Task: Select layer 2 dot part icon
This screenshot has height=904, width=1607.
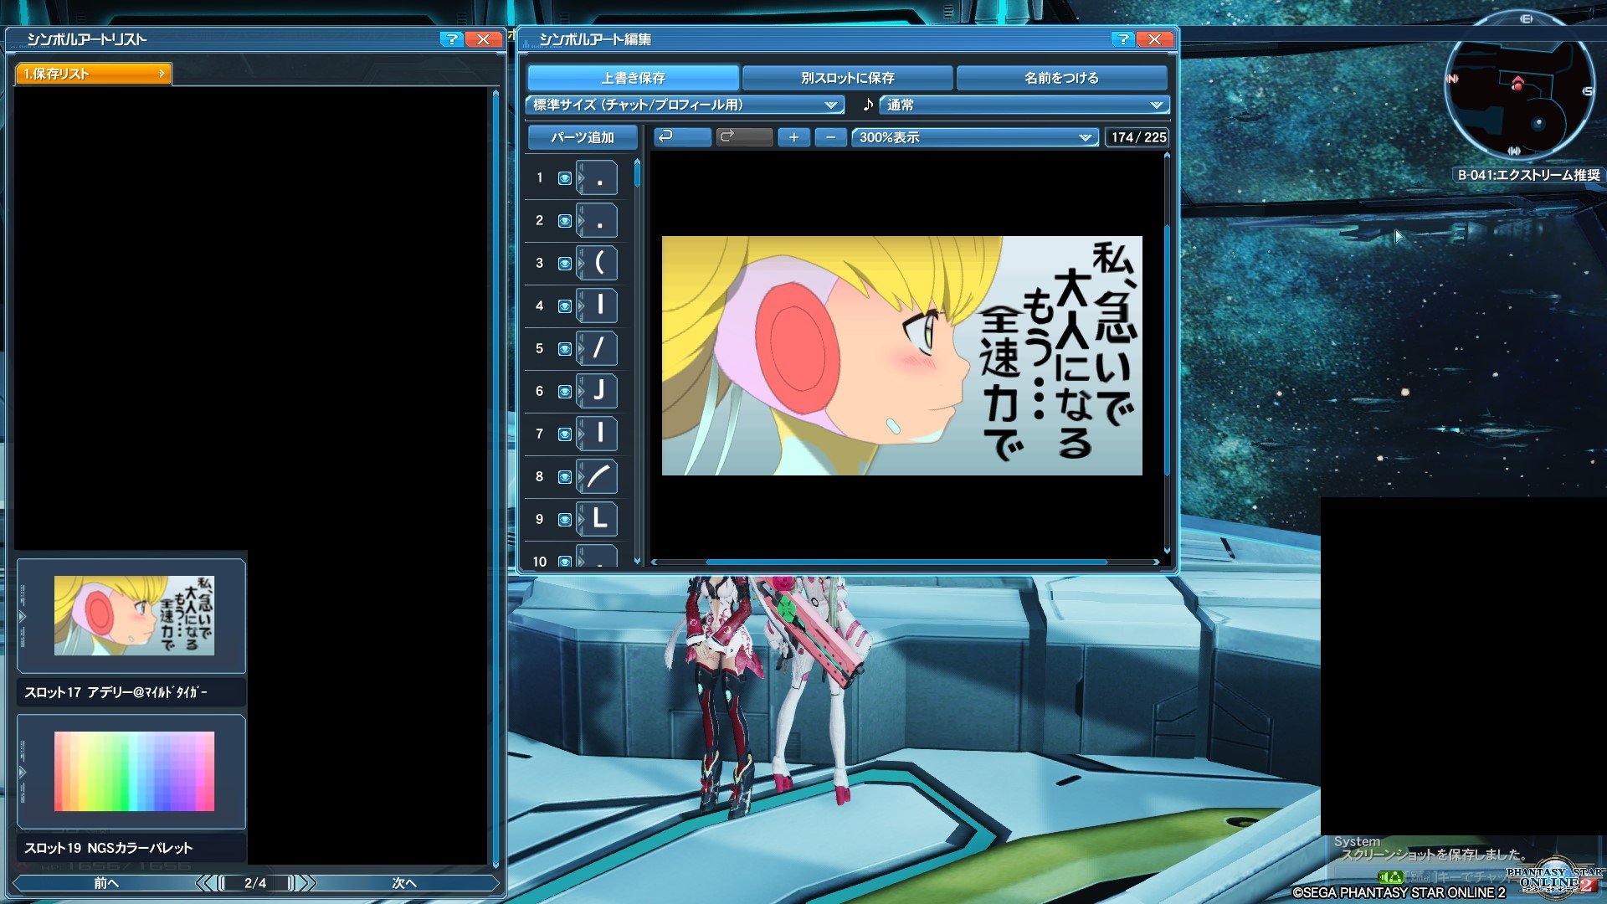Action: [598, 221]
